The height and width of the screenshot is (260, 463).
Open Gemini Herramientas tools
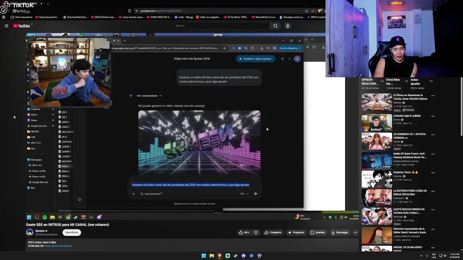pyautogui.click(x=151, y=194)
